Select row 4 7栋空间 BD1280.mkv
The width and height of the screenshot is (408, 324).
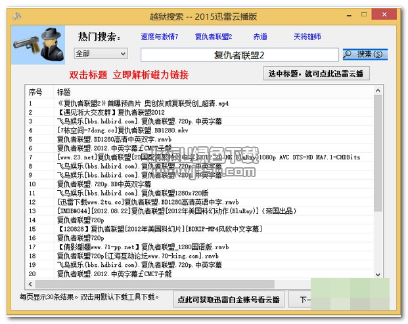pos(200,130)
